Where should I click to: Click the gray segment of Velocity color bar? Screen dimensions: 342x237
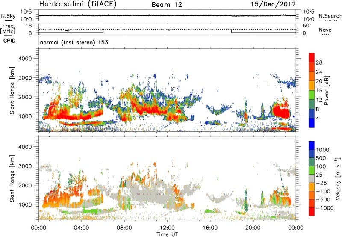[312, 178]
